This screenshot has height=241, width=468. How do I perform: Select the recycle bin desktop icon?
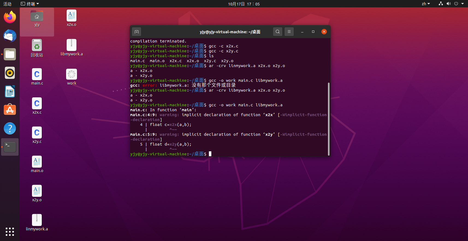point(37,48)
